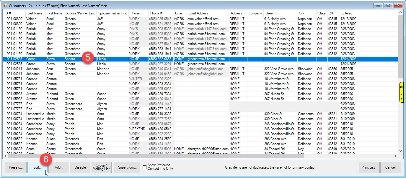The width and height of the screenshot is (406, 178).
Task: Sort list by Entered date column
Action: click(347, 13)
